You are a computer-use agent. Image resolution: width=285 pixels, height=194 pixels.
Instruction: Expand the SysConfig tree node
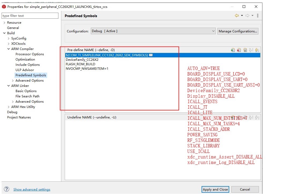coord(8,38)
